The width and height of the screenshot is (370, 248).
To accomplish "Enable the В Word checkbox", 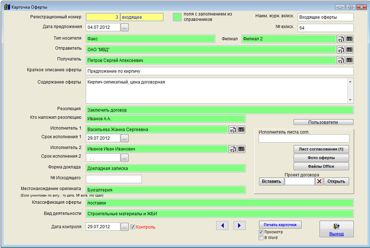I will coord(261,238).
